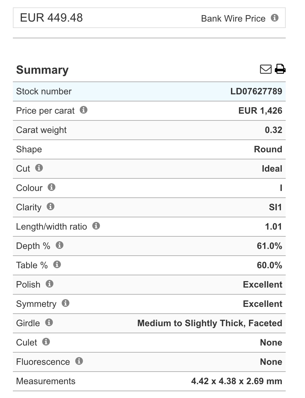The width and height of the screenshot is (305, 398).
Task: Open the Bank Wire Price info icon
Action: click(x=274, y=18)
